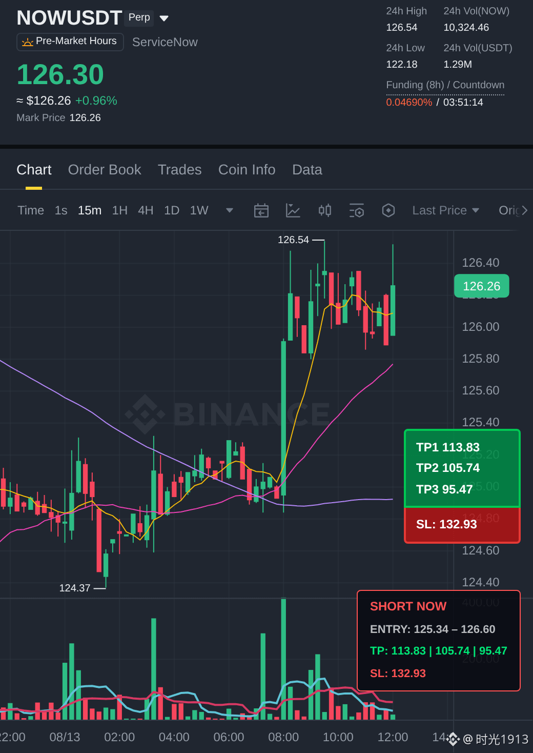Tap the 126.54 high price marker

(294, 240)
